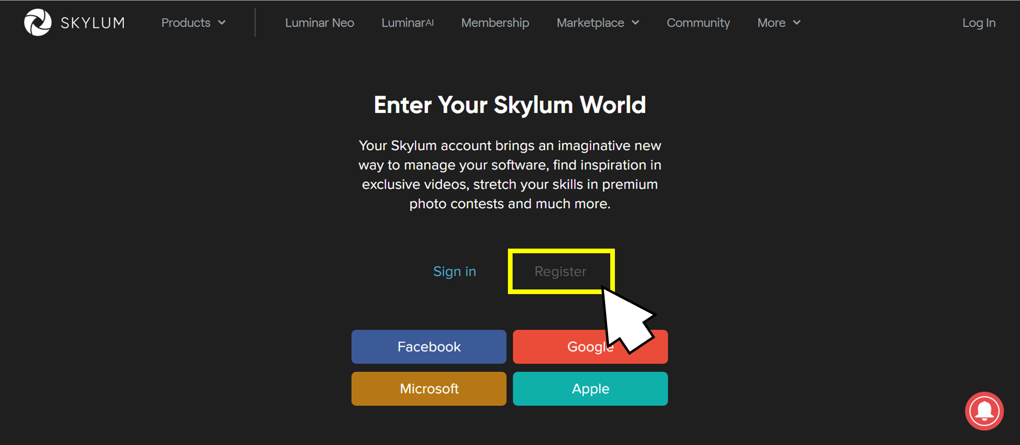Continue with the Microsoft button
This screenshot has width=1020, height=445.
tap(429, 389)
